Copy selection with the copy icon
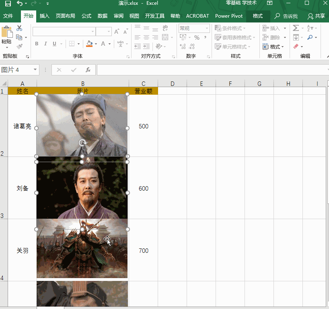Viewport: 329px width, 309px height. 19,37
